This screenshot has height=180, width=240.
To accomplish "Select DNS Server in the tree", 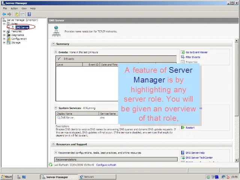I will pos(22,27).
